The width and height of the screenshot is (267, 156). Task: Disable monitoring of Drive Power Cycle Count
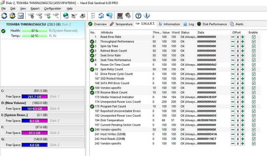click(x=254, y=74)
